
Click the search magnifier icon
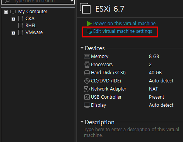[x=8, y=1]
